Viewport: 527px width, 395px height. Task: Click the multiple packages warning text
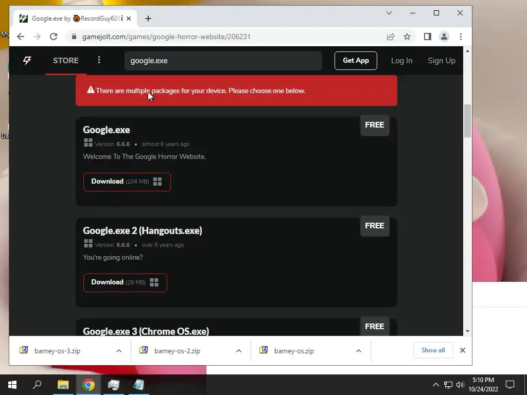[201, 91]
